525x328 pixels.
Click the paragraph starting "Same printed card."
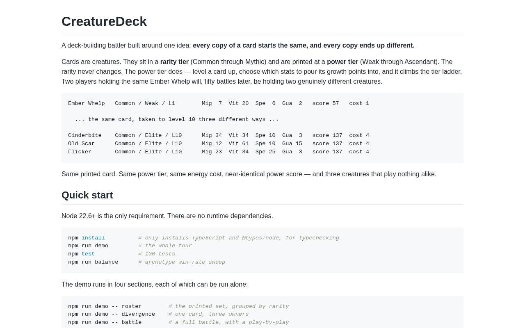[x=249, y=174]
